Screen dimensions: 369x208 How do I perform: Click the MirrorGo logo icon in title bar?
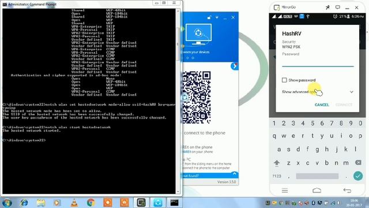pos(277,8)
